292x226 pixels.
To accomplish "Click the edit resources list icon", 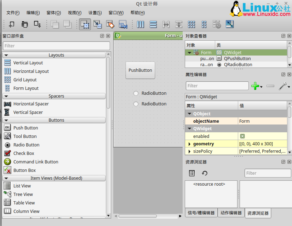I will (192, 173).
